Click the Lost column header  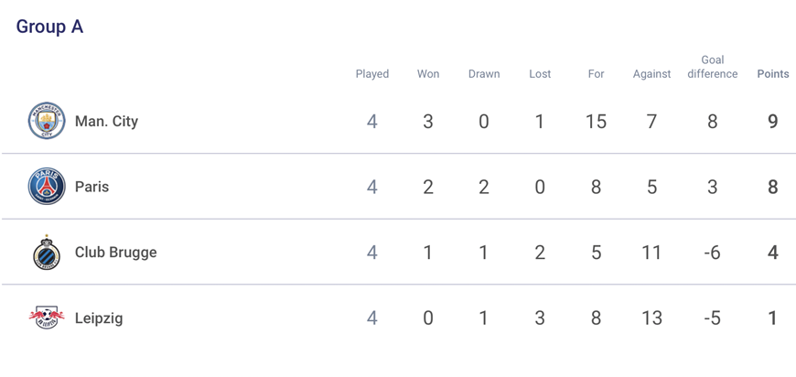tap(540, 74)
